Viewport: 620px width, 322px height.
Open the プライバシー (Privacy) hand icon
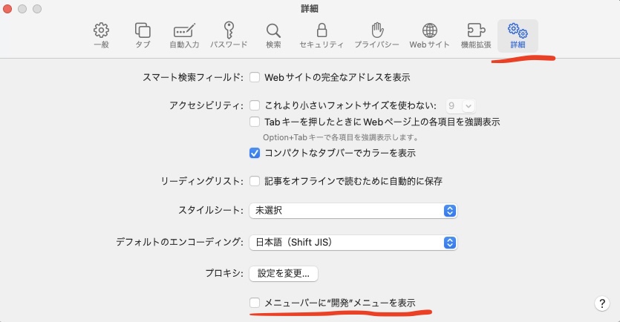pyautogui.click(x=376, y=35)
